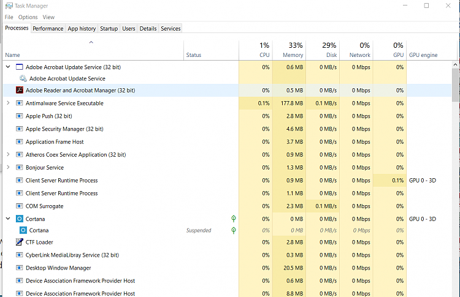Click the CyberLink MediaLibray Service icon
The height and width of the screenshot is (297, 460).
tap(20, 255)
